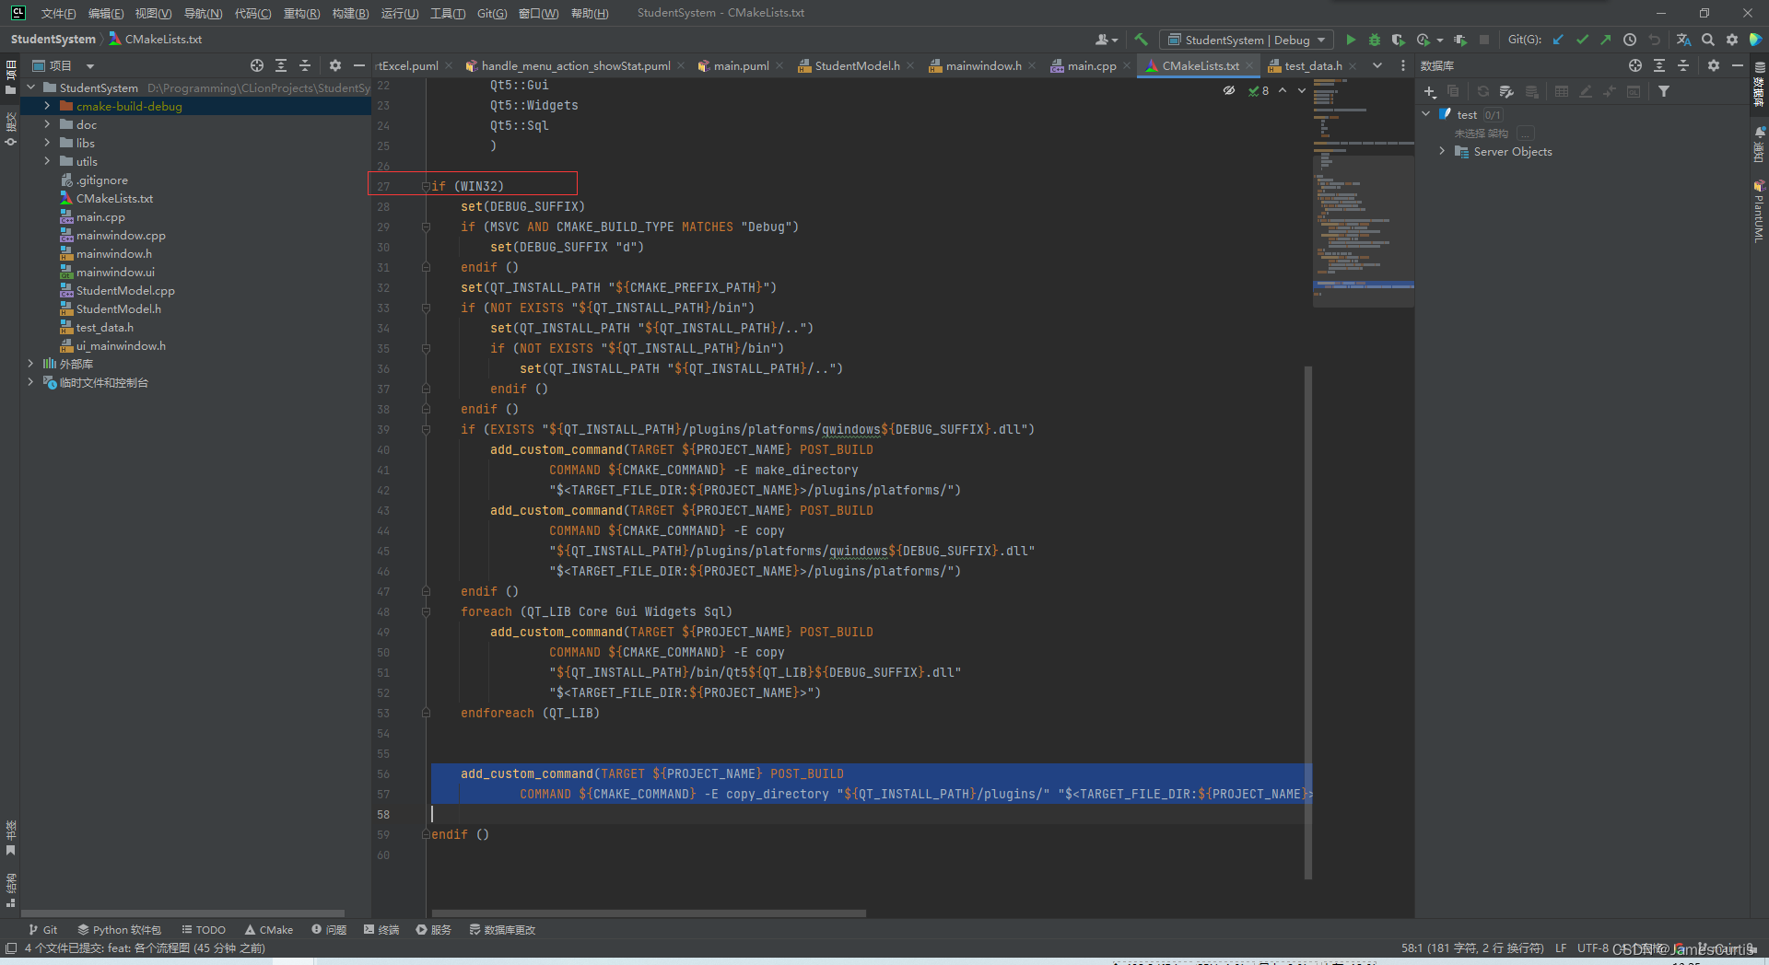1769x965 pixels.
Task: Switch to the mainwindow.h tab
Action: [x=983, y=65]
